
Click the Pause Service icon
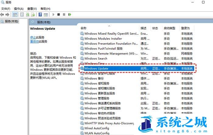coord(64,15)
